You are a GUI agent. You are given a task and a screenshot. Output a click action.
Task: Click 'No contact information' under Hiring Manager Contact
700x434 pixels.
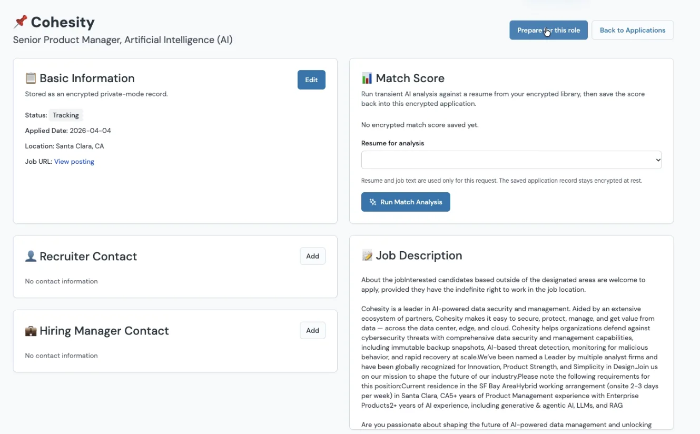point(61,356)
